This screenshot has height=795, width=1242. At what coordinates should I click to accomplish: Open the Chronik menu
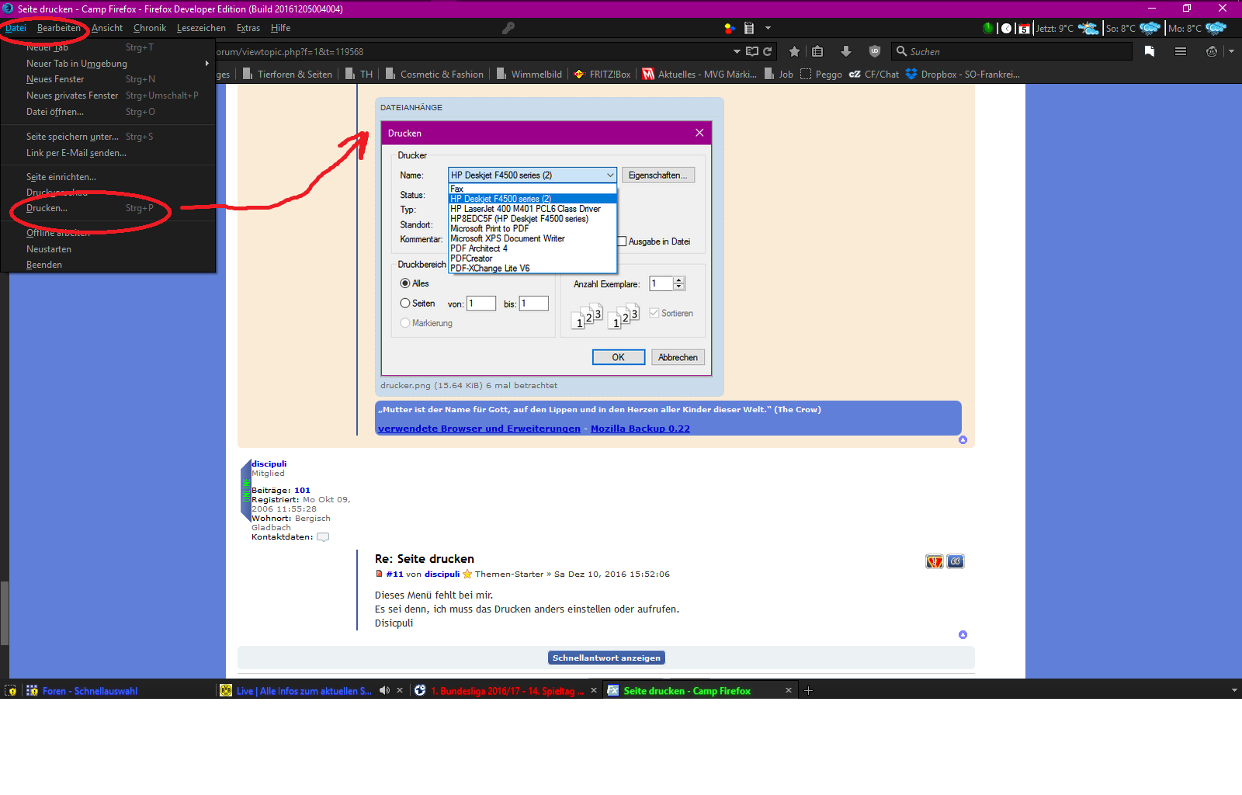click(150, 28)
